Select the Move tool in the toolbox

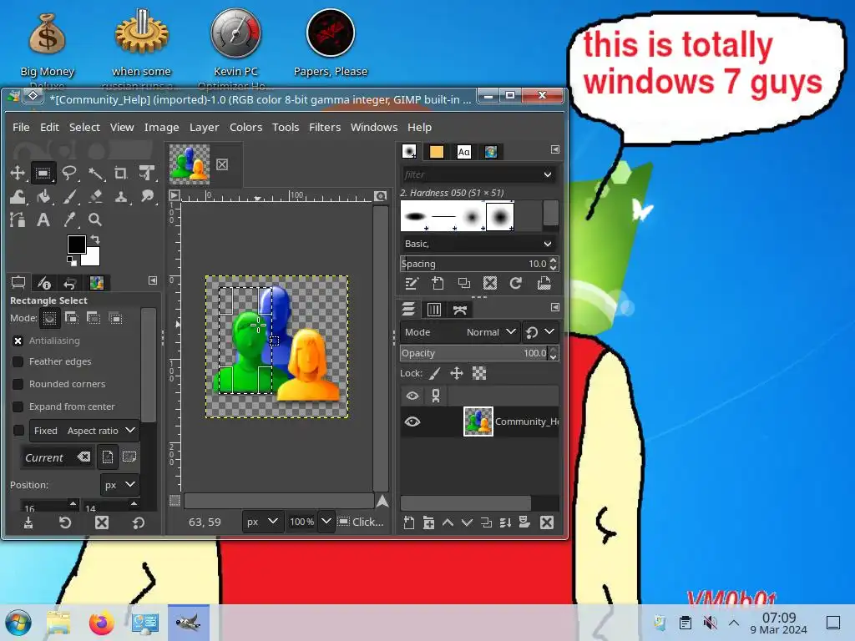pyautogui.click(x=18, y=174)
